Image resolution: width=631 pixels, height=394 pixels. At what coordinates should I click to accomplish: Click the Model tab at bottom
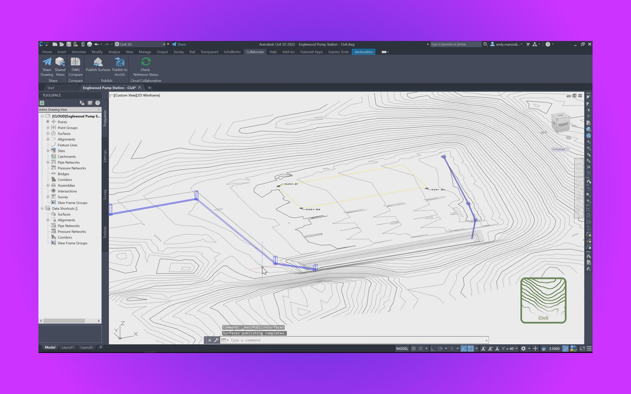coord(50,347)
